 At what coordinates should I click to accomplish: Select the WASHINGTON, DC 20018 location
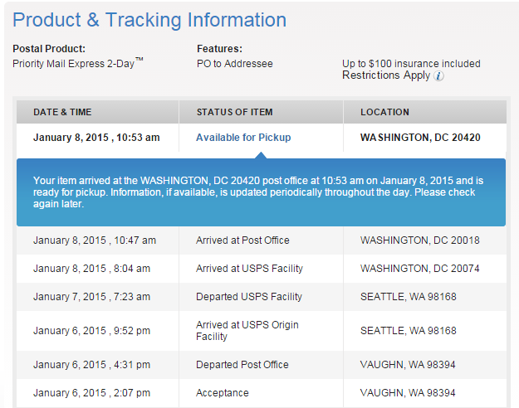pos(419,240)
